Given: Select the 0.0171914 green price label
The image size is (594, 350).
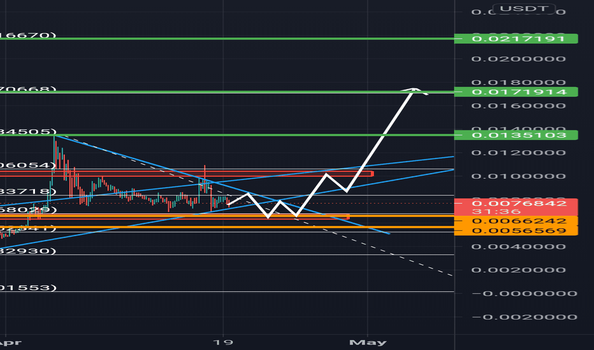Looking at the screenshot, I should pyautogui.click(x=516, y=92).
